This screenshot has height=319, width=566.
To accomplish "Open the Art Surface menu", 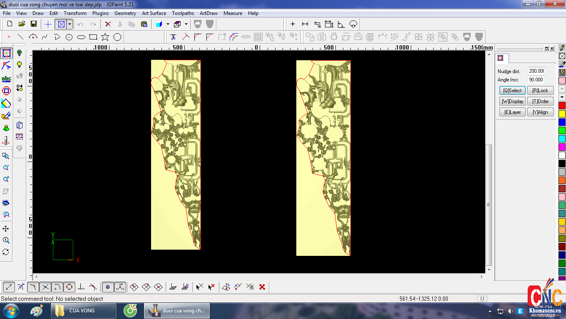I will [x=154, y=13].
